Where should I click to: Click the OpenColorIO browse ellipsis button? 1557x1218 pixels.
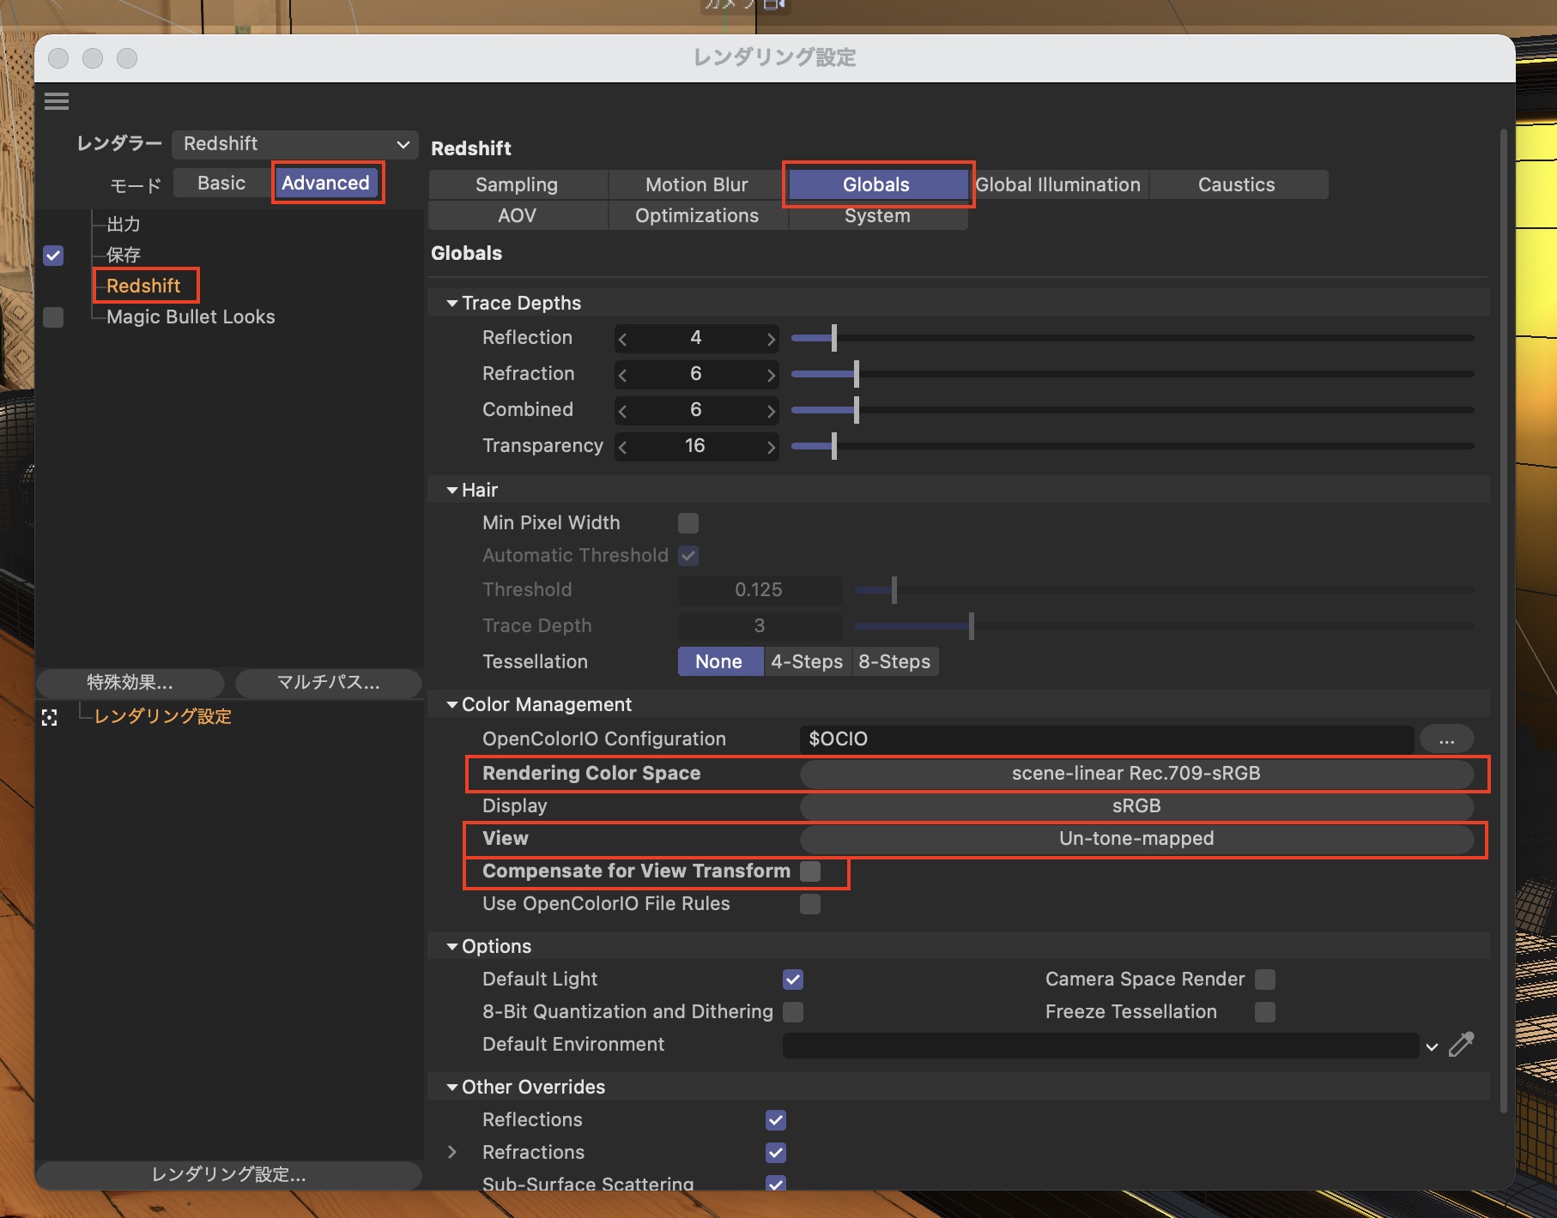pos(1446,739)
